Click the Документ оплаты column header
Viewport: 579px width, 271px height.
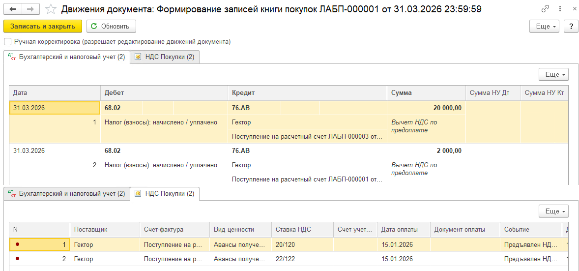(x=465, y=230)
